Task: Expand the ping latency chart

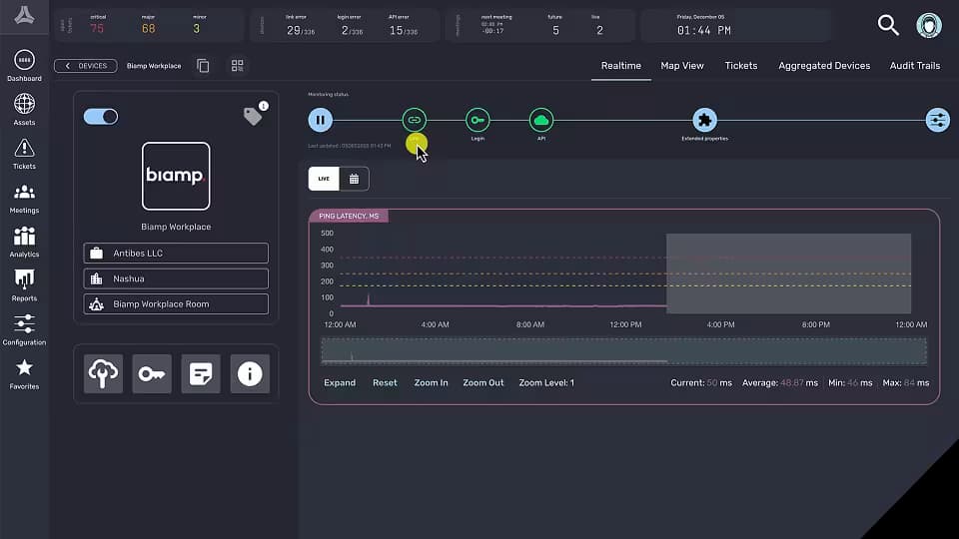Action: [x=340, y=383]
